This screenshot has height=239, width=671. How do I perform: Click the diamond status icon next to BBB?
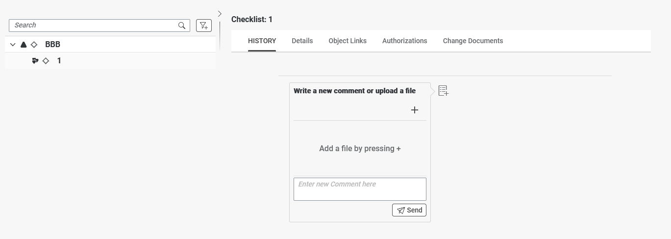tap(34, 45)
